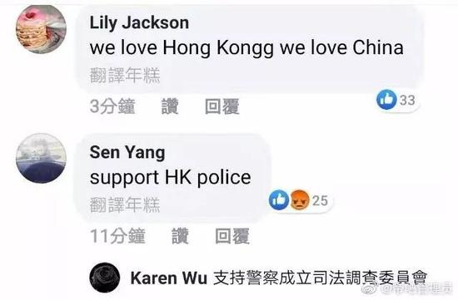Visit Sen Yang's profile name link
This screenshot has height=300, width=458.
(127, 152)
